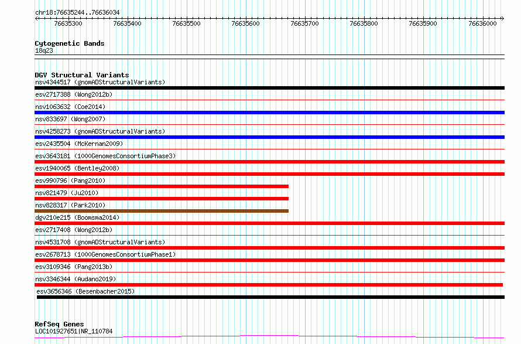Click the brown bar under nsv828317
Image resolution: width=521 pixels, height=344 pixels.
[x=162, y=211]
